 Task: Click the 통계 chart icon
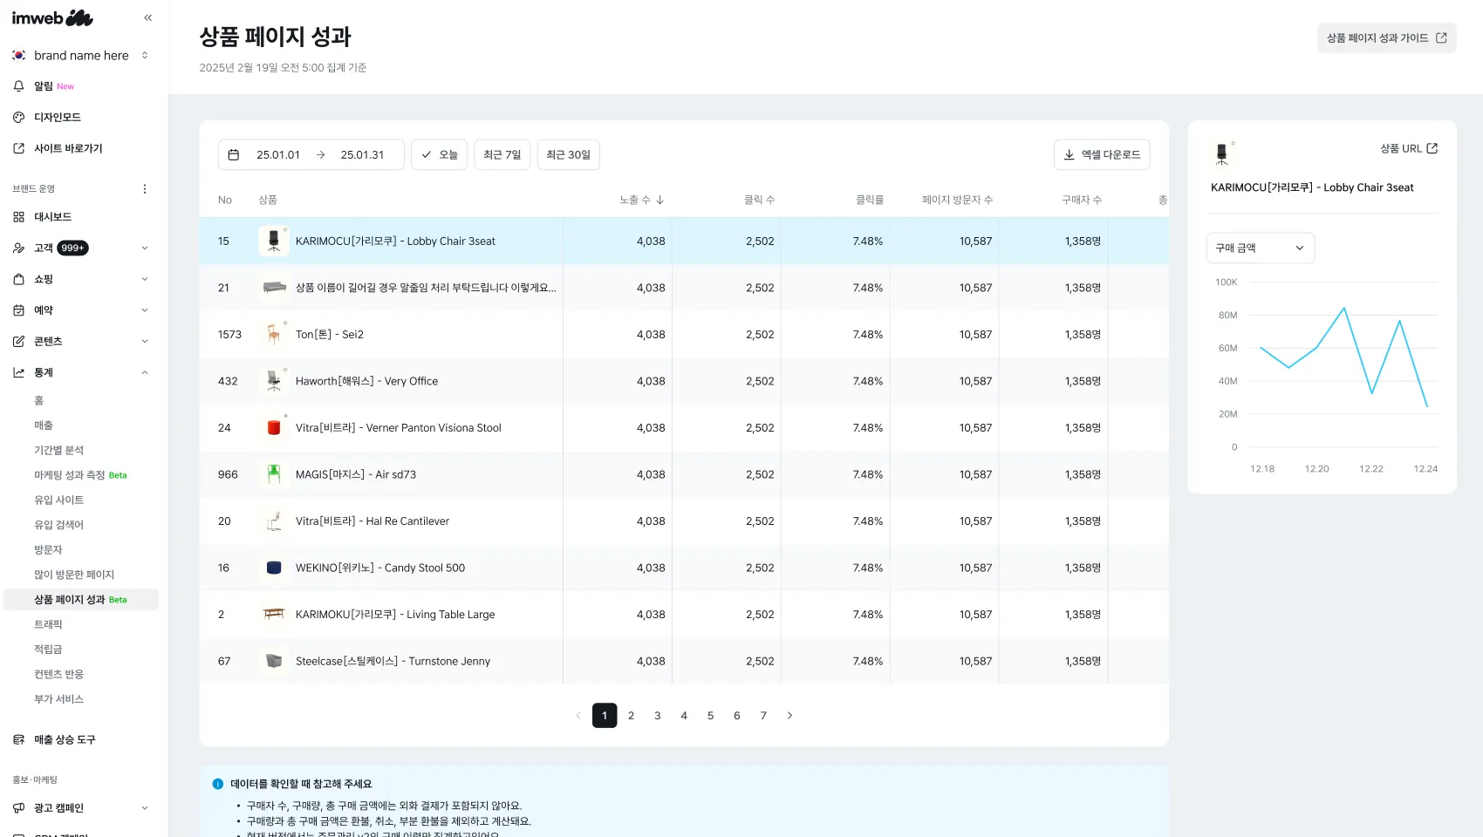click(x=18, y=372)
